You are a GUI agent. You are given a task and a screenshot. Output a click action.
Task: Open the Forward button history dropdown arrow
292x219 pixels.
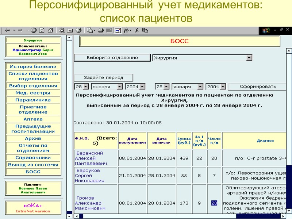27,30
